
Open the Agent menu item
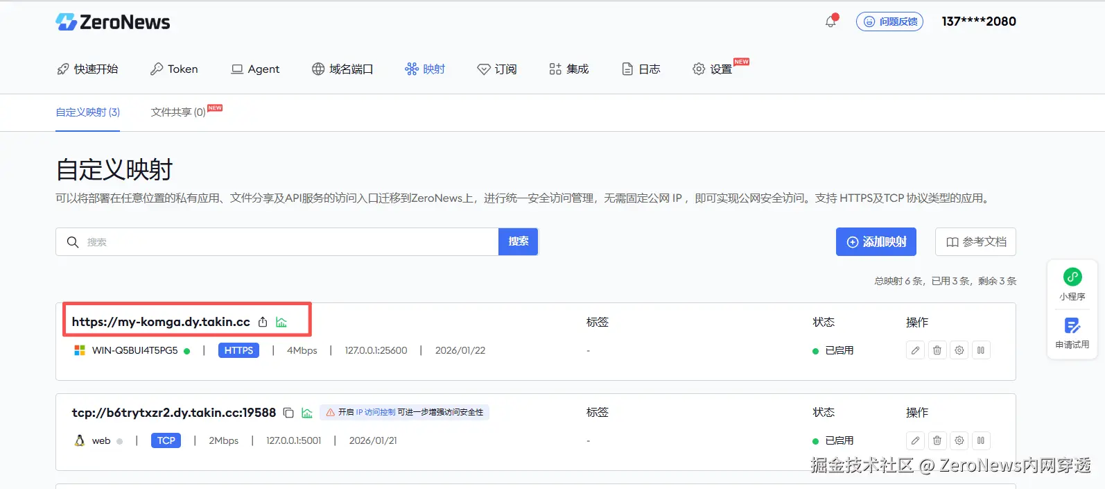255,69
